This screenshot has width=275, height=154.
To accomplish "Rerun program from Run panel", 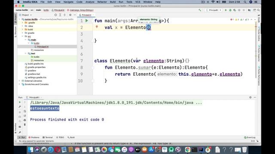I will coord(20,102).
